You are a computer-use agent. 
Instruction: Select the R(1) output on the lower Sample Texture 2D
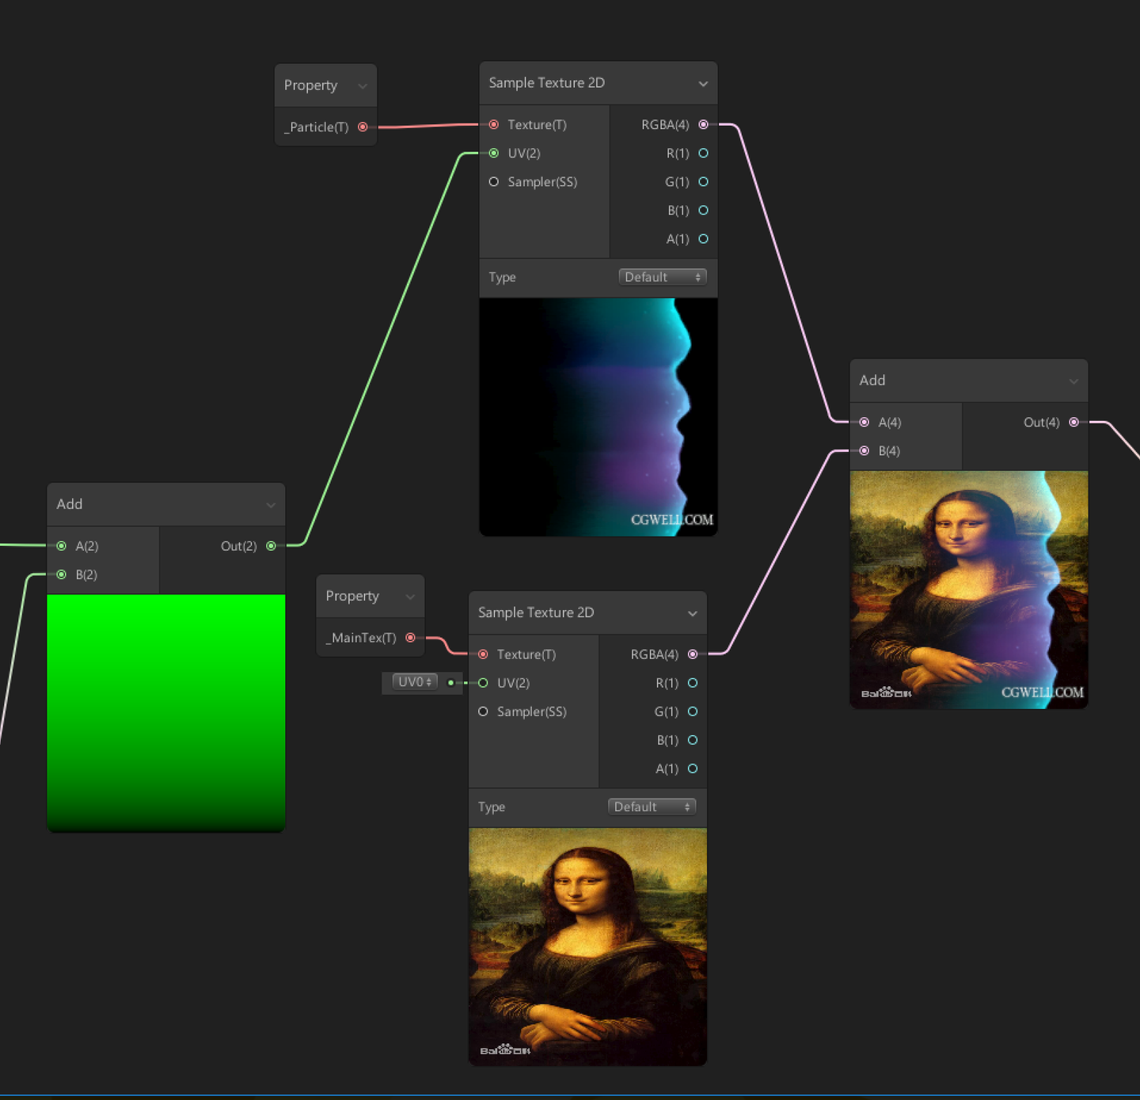pyautogui.click(x=692, y=683)
